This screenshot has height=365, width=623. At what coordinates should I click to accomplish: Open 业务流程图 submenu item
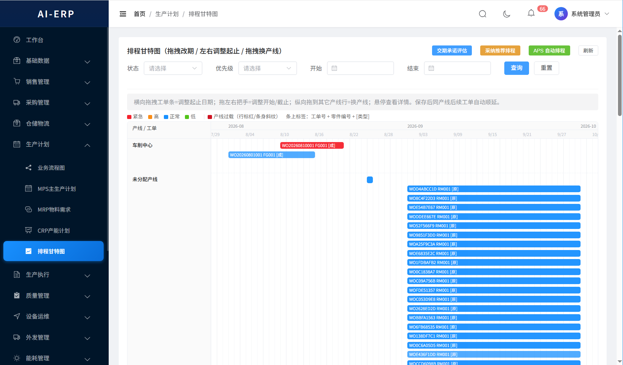pyautogui.click(x=54, y=168)
